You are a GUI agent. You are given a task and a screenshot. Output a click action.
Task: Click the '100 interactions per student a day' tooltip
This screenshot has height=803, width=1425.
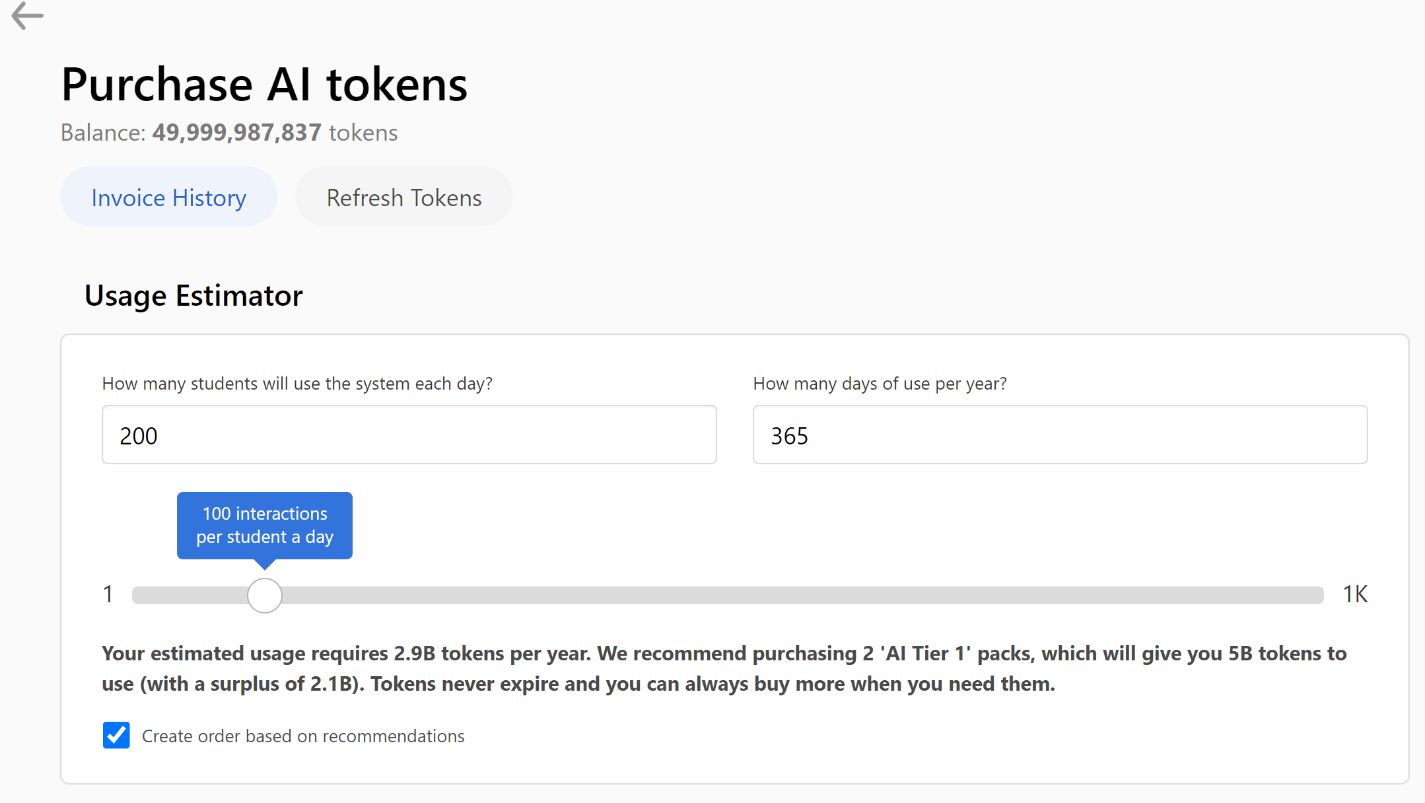coord(265,526)
